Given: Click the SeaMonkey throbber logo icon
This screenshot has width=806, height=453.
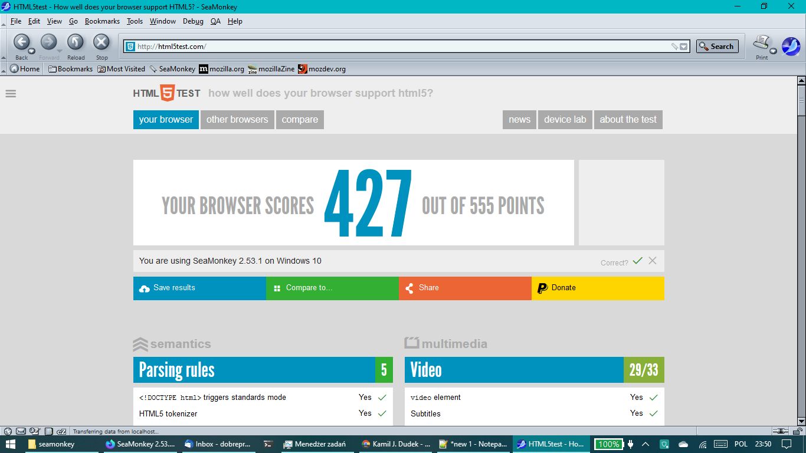Looking at the screenshot, I should pyautogui.click(x=791, y=46).
